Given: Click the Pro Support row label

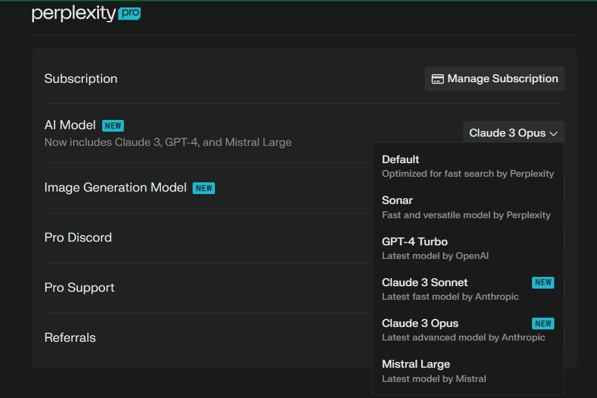Looking at the screenshot, I should tap(79, 287).
